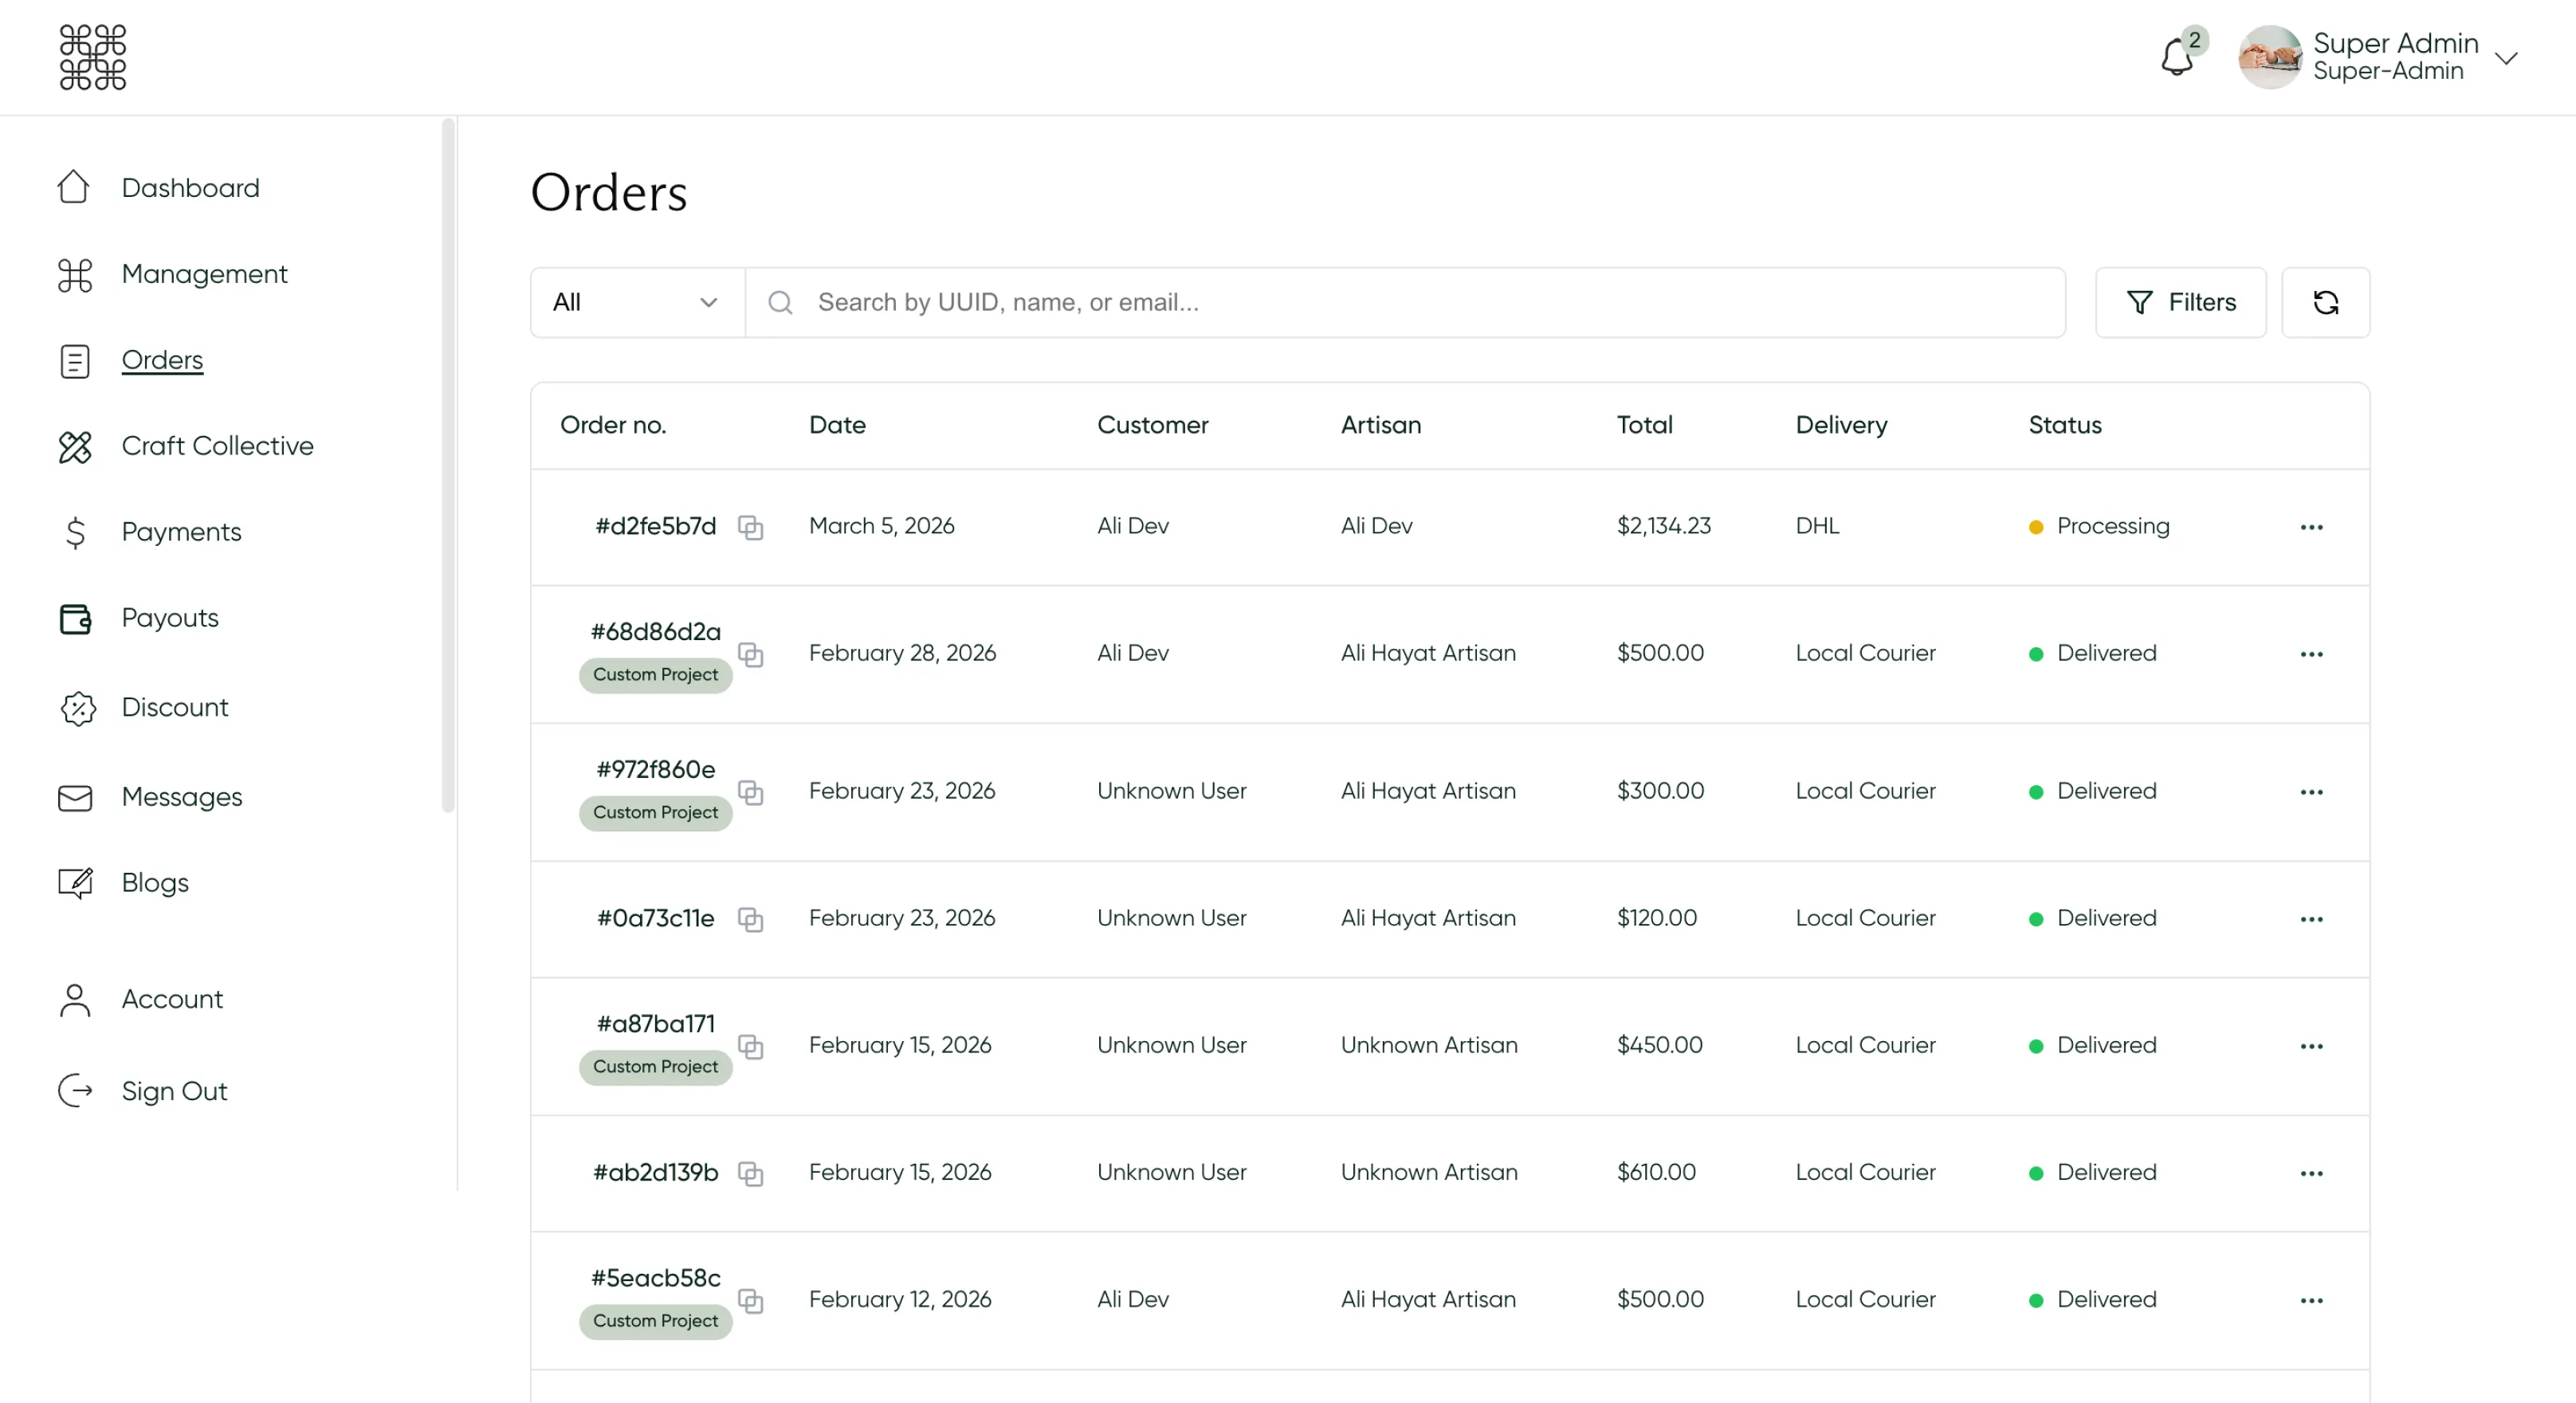Click the Discount badge icon
Image resolution: width=2576 pixels, height=1403 pixels.
pos(77,708)
